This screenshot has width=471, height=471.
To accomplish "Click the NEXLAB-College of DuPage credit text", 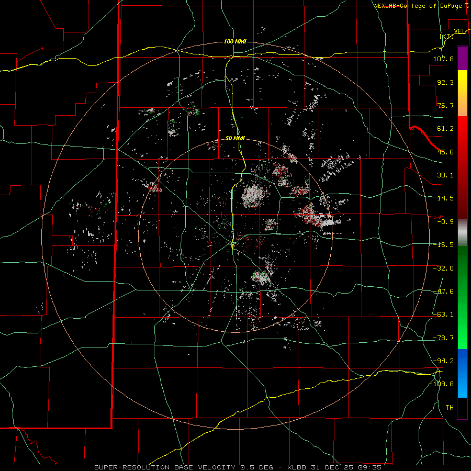I will point(422,6).
